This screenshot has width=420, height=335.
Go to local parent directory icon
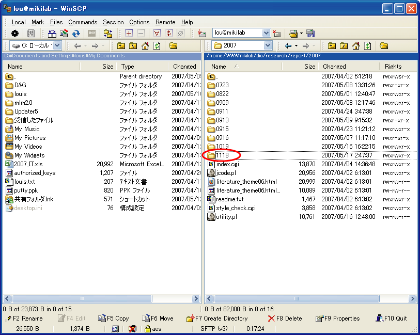click(x=121, y=46)
